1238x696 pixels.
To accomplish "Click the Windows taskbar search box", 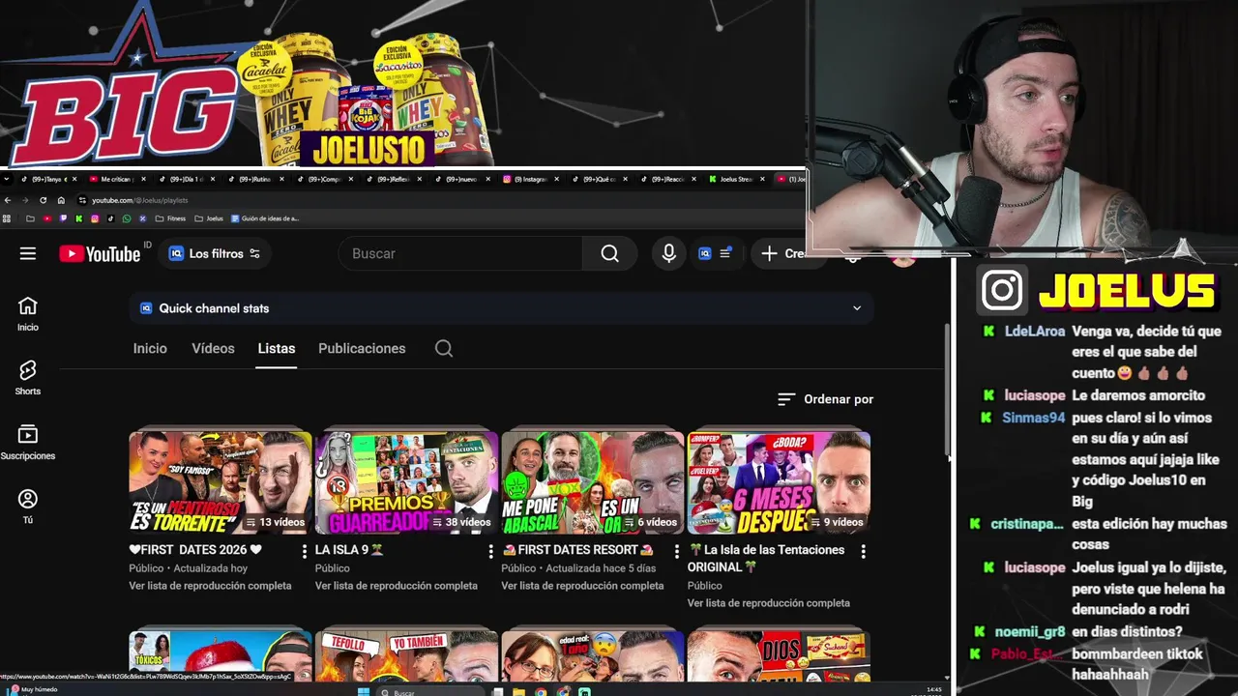I will tap(429, 692).
